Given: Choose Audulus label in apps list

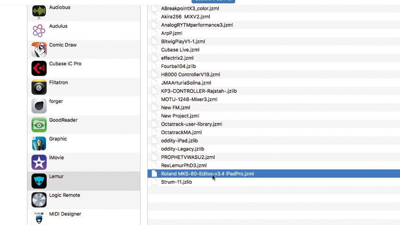Looking at the screenshot, I should pos(58,26).
